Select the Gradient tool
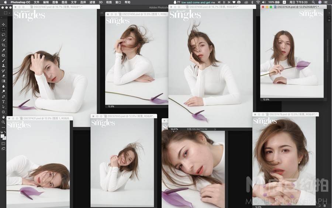The height and width of the screenshot is (208, 332). point(3,81)
